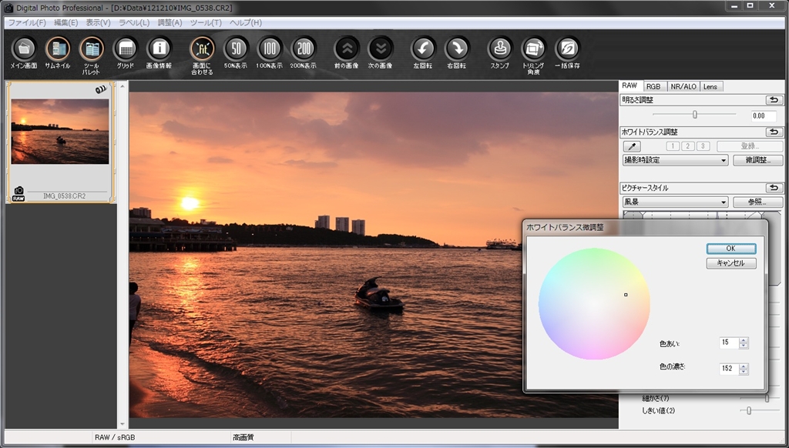The height and width of the screenshot is (448, 789).
Task: Rotate image right with 右回転 icon
Action: click(457, 49)
